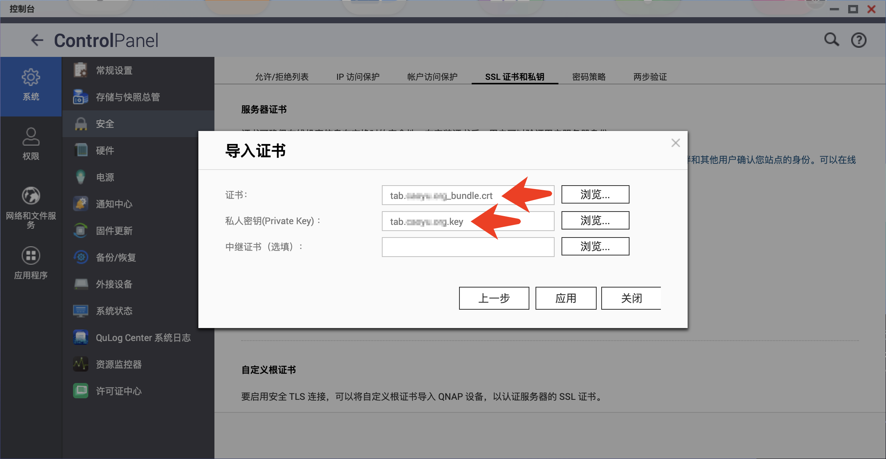
Task: Browse for the 证书 file
Action: click(595, 194)
